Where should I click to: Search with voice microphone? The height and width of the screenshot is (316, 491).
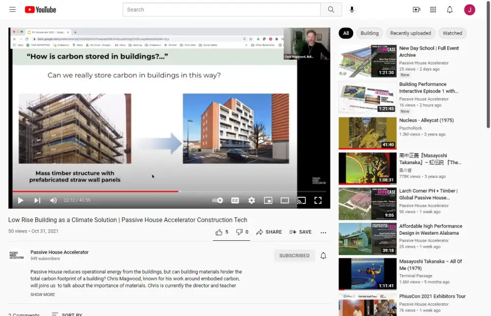352,10
